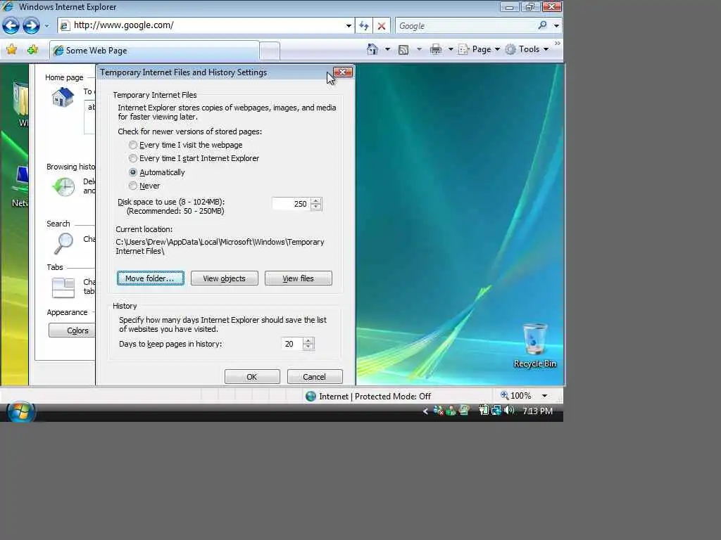The height and width of the screenshot is (540, 721).
Task: Increase history days with up arrow
Action: (x=308, y=341)
